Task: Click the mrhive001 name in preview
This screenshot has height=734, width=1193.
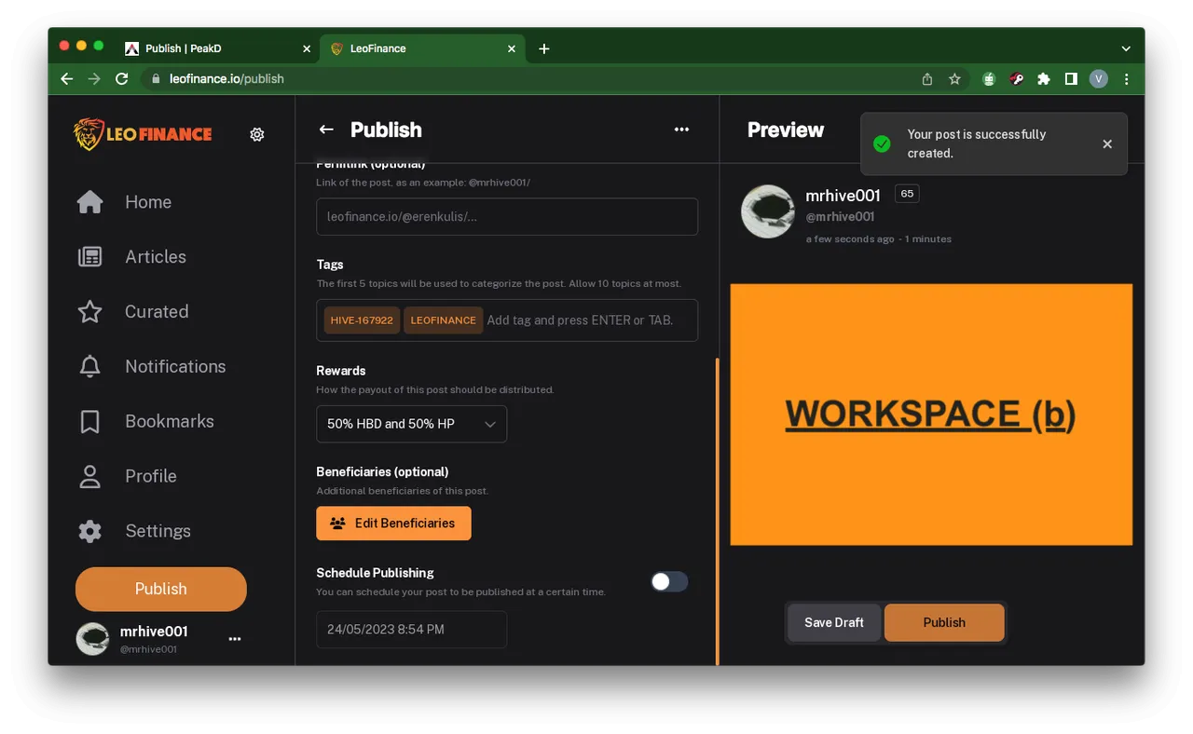Action: click(x=843, y=196)
